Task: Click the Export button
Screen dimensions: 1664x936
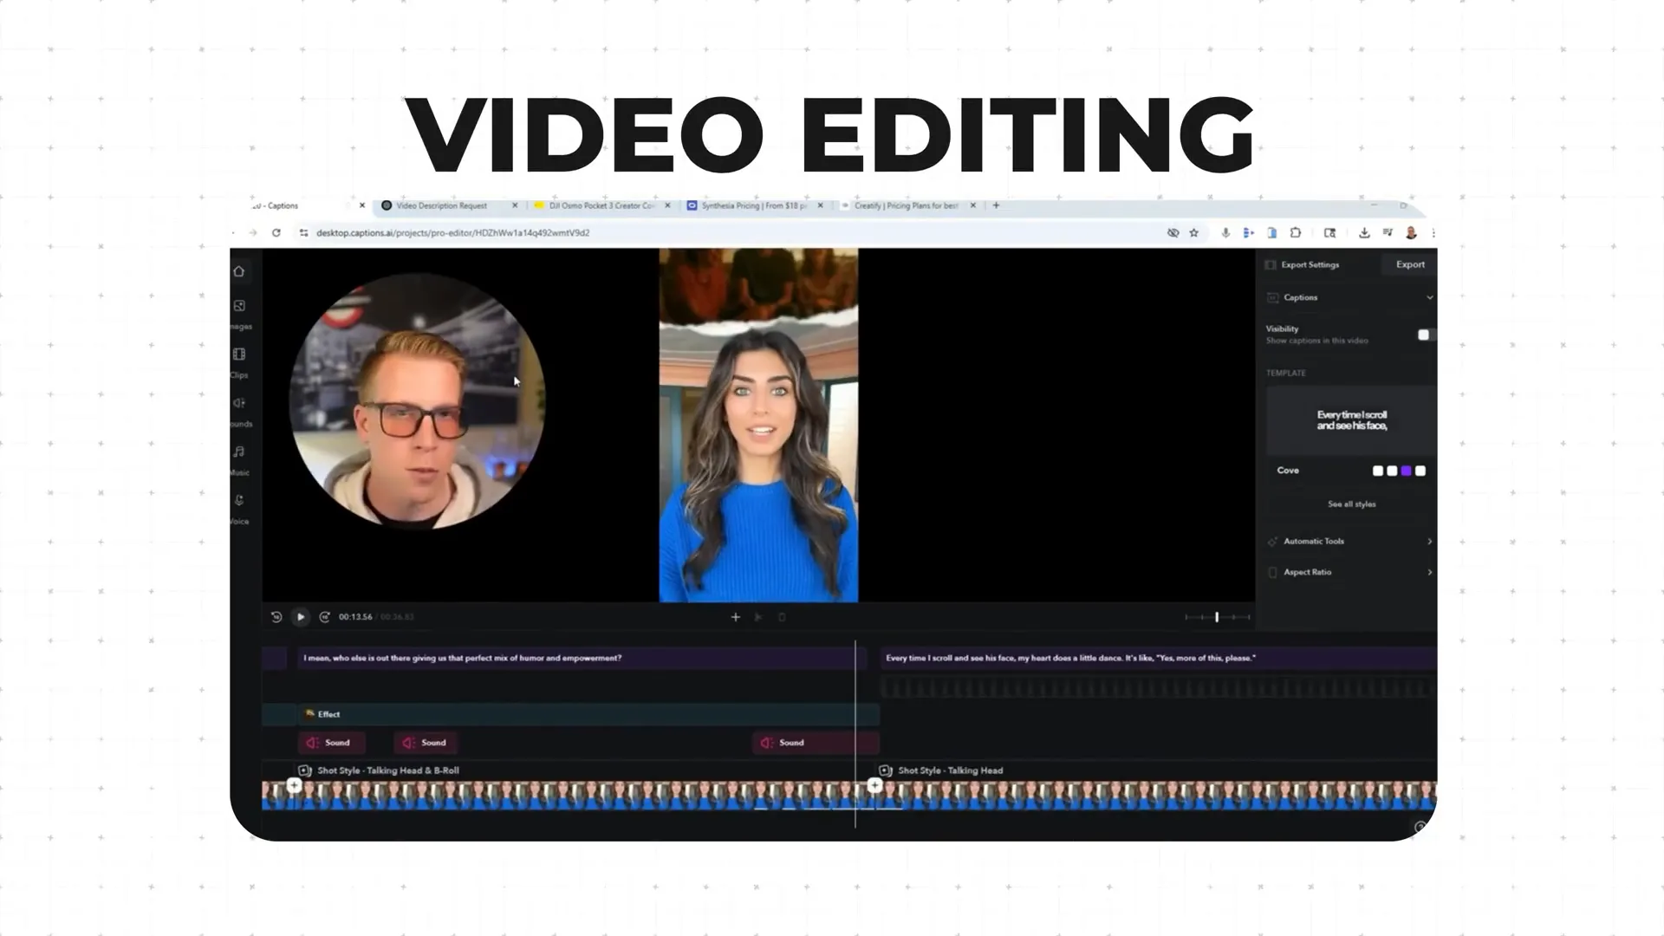Action: pos(1409,264)
